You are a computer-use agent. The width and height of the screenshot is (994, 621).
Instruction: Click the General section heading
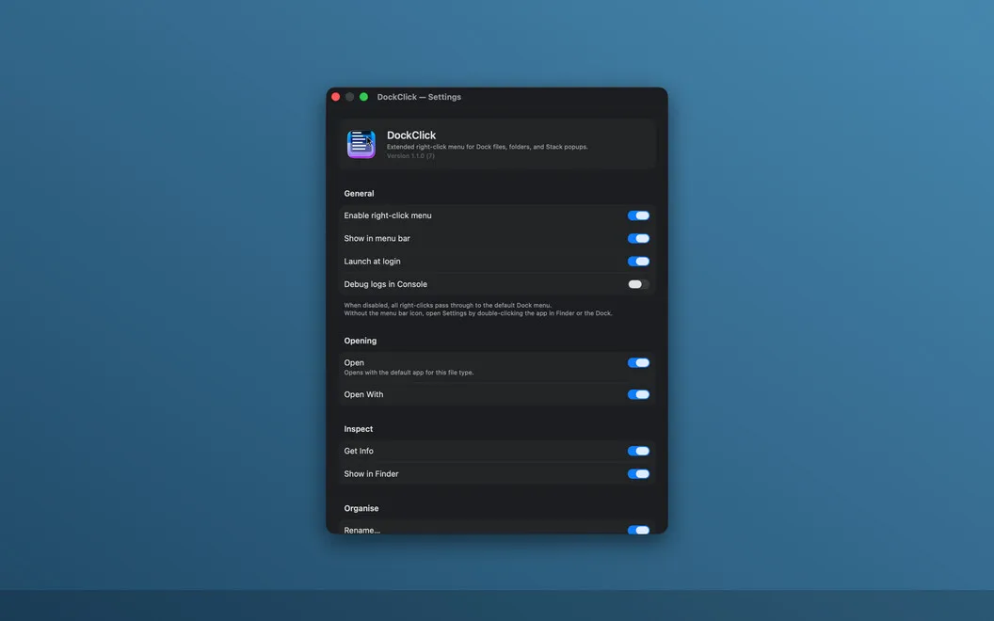[x=359, y=193]
